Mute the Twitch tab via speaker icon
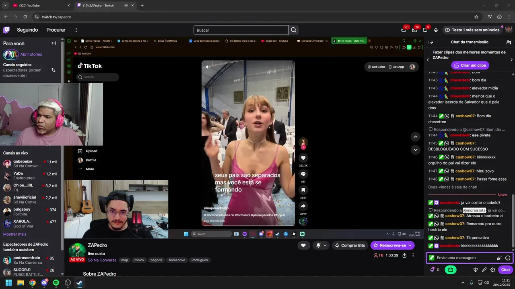 (x=126, y=6)
